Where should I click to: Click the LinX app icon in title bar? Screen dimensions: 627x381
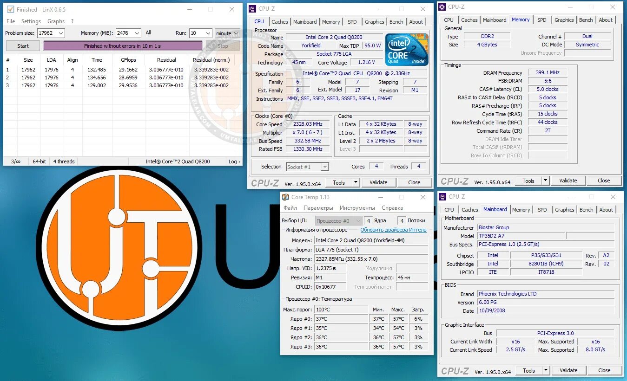(10, 9)
